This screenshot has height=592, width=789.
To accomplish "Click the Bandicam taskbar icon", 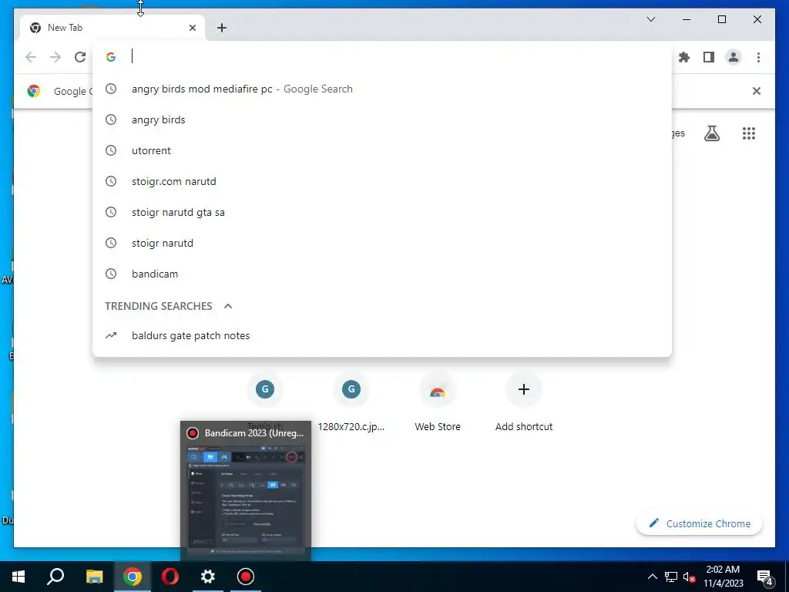I will click(246, 577).
